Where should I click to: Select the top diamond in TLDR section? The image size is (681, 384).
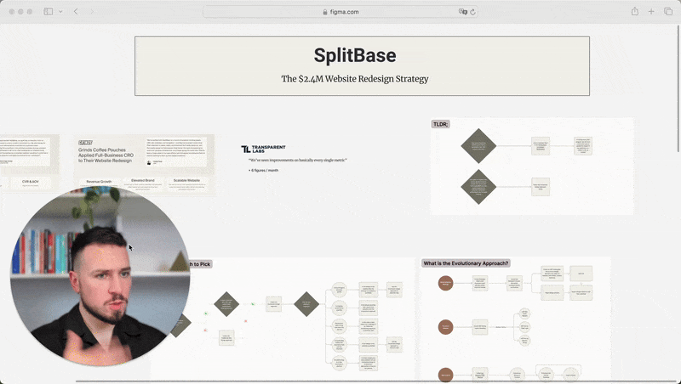coord(478,145)
